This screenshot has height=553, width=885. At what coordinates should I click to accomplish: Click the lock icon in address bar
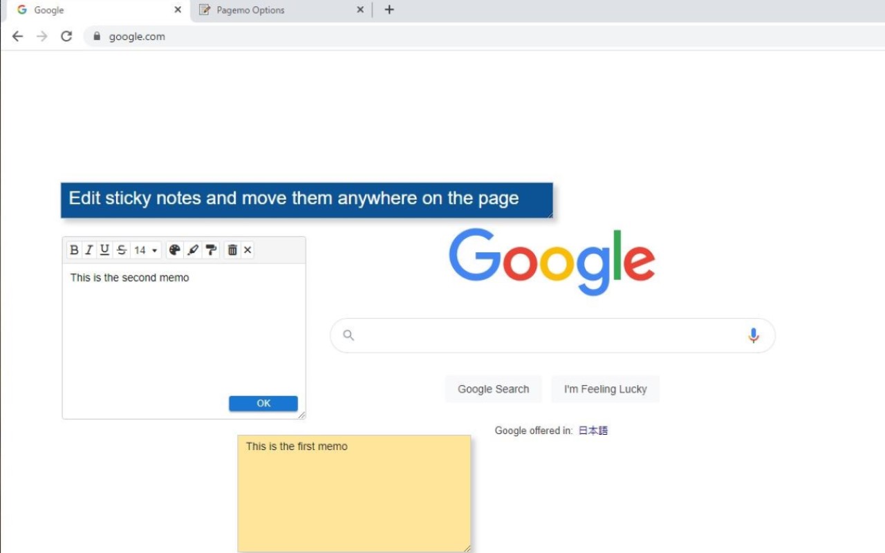point(97,37)
